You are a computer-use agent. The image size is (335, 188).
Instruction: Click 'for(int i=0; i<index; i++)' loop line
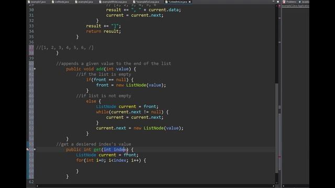pos(111,160)
